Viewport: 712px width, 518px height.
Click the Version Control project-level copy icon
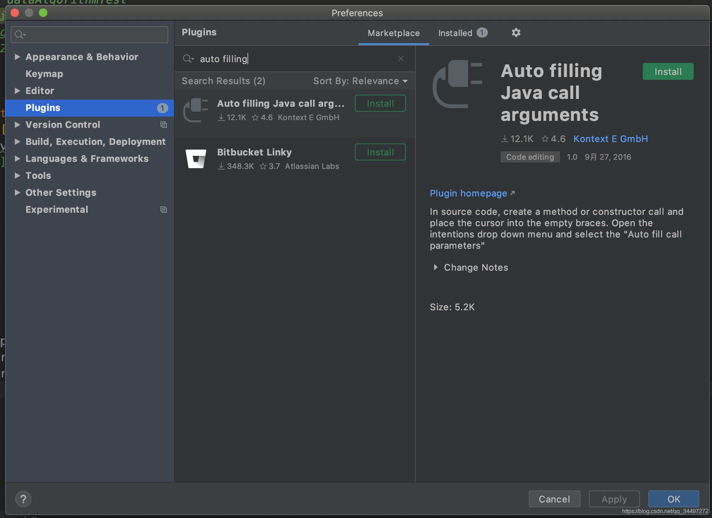[x=163, y=125]
